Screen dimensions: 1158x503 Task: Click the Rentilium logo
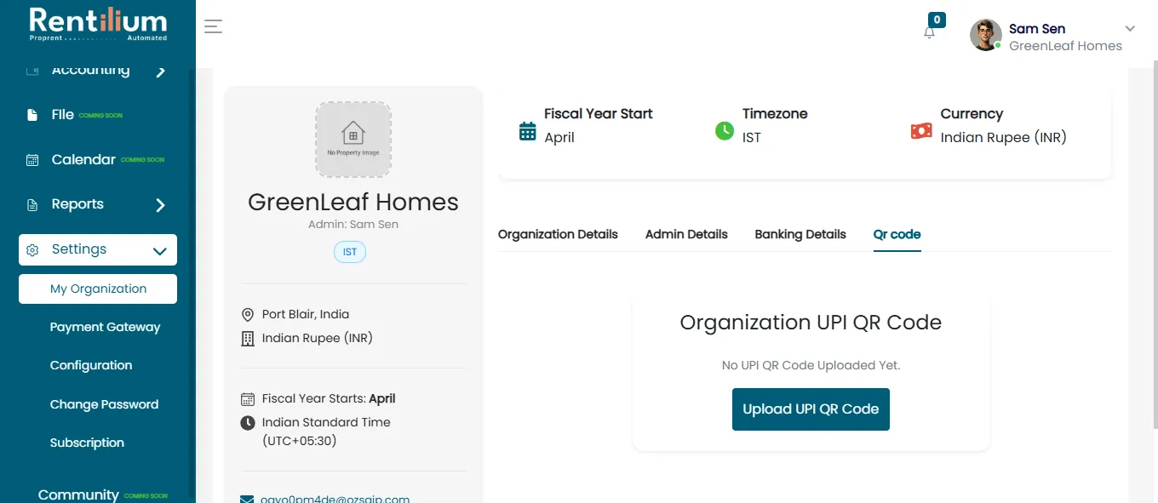[98, 24]
